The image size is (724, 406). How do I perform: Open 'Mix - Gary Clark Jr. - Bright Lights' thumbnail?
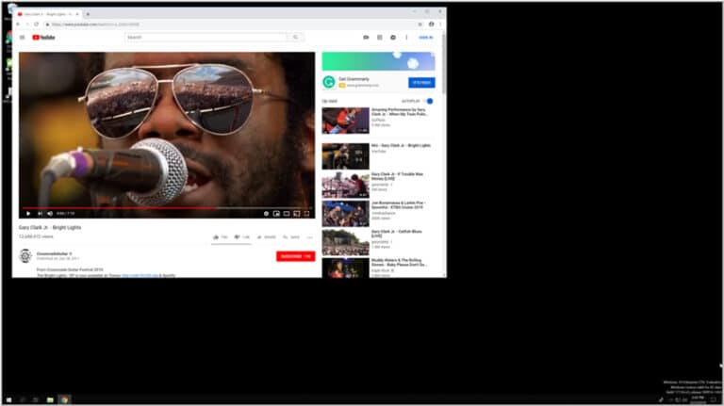point(345,156)
